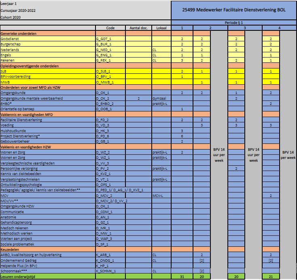Select Methodisch werken cell

click(x=48, y=233)
